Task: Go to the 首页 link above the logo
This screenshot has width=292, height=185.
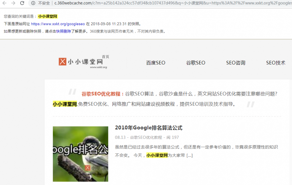Action: [x=106, y=56]
